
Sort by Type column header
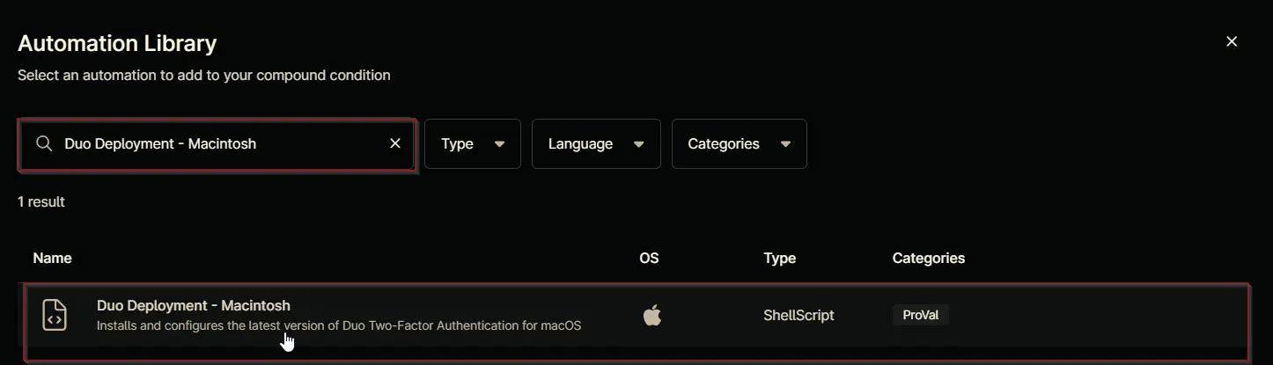point(779,258)
